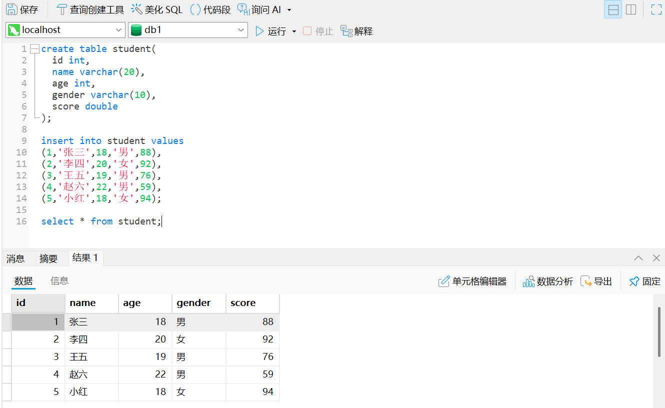Click the Stop (停止) button

coord(318,31)
